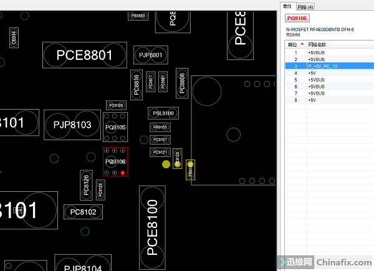374x271 pixels.
Task: Click the yellow highlighted PR9110 resistor
Action: [x=191, y=169]
